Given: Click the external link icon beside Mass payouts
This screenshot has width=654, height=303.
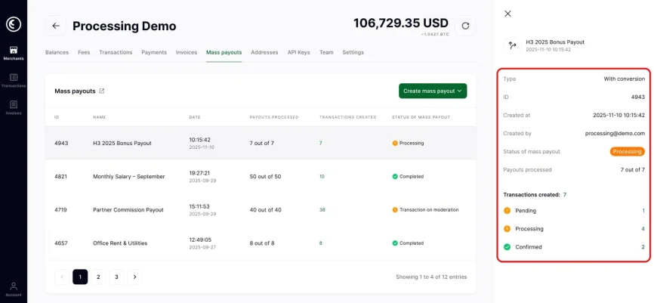Looking at the screenshot, I should pyautogui.click(x=102, y=91).
